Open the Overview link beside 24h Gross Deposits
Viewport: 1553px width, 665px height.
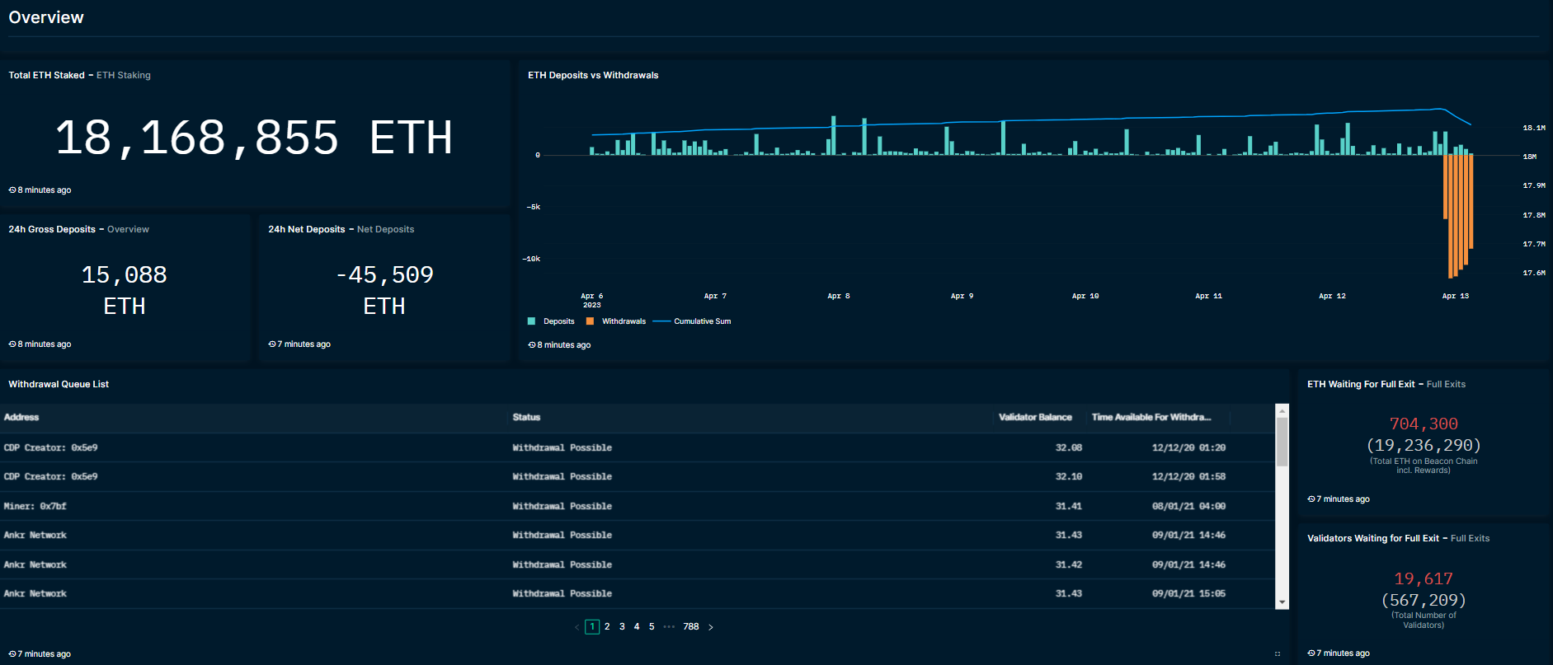click(128, 229)
